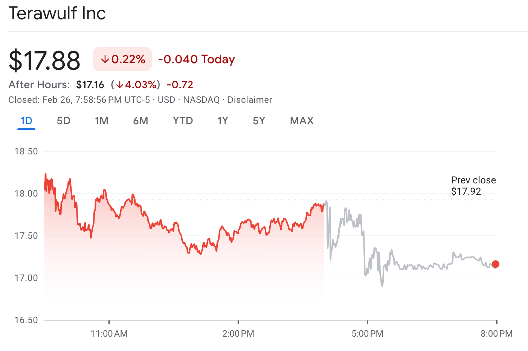Select the 6M time range tab
This screenshot has height=351, width=528.
tap(141, 121)
